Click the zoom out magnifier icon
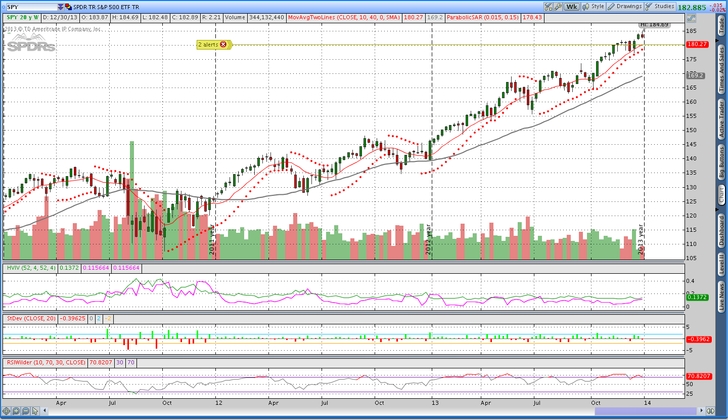Screen dimensions: 728x420 pos(26,411)
